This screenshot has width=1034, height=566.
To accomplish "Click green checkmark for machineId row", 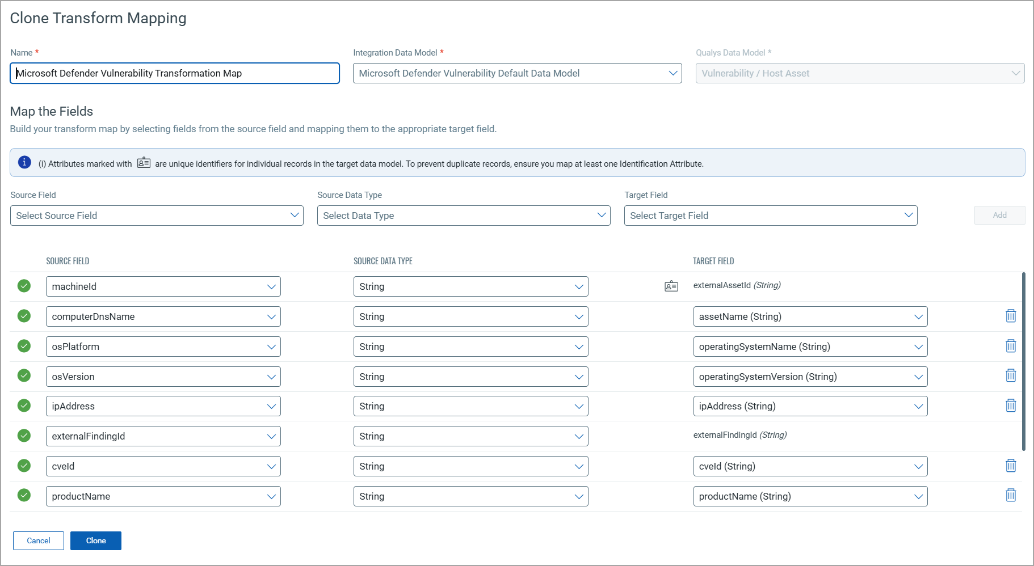I will point(24,286).
